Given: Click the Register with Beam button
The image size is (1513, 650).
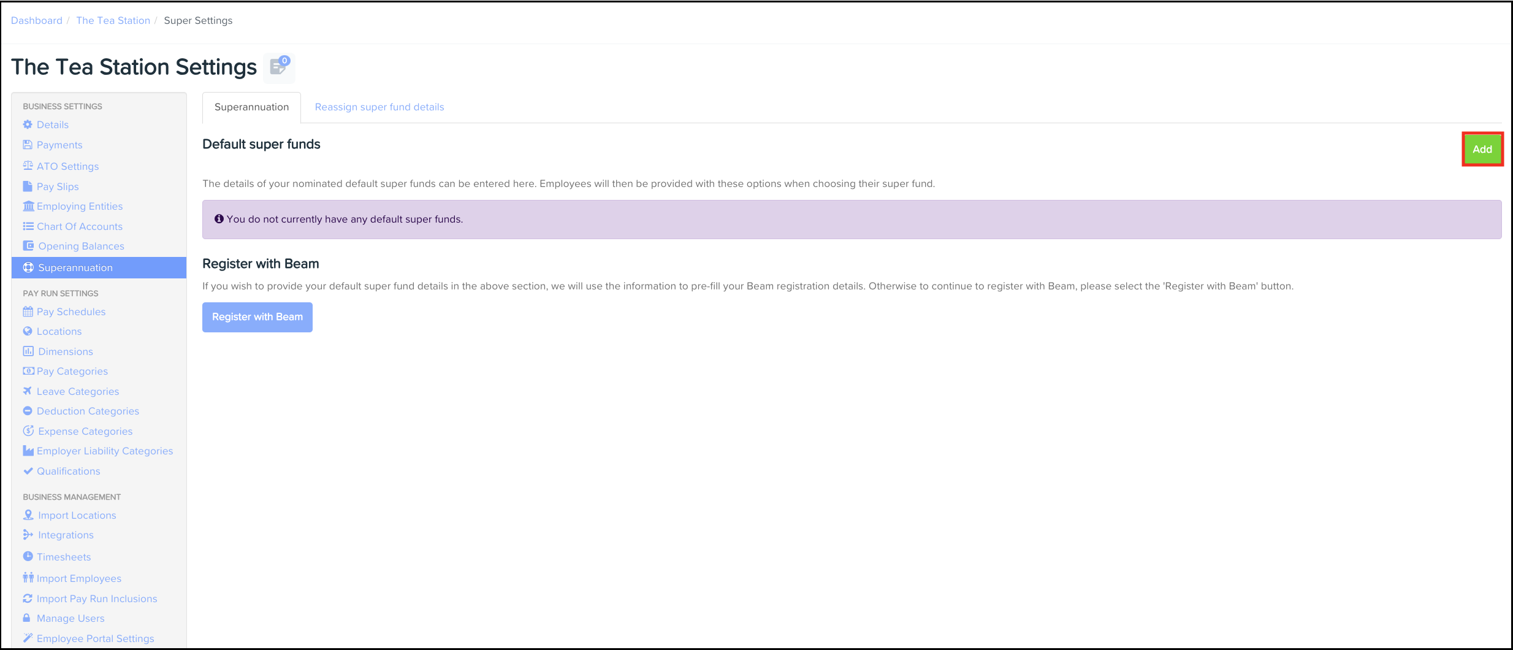Looking at the screenshot, I should [x=257, y=317].
